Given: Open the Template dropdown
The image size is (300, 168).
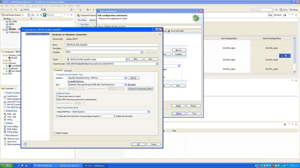Looking at the screenshot, I should click(x=141, y=52).
